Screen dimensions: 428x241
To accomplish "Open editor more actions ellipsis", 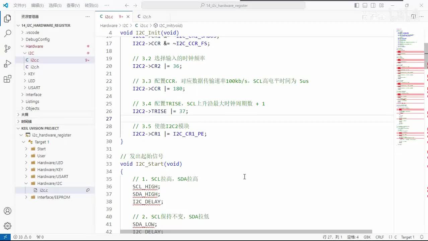I will click(422, 16).
